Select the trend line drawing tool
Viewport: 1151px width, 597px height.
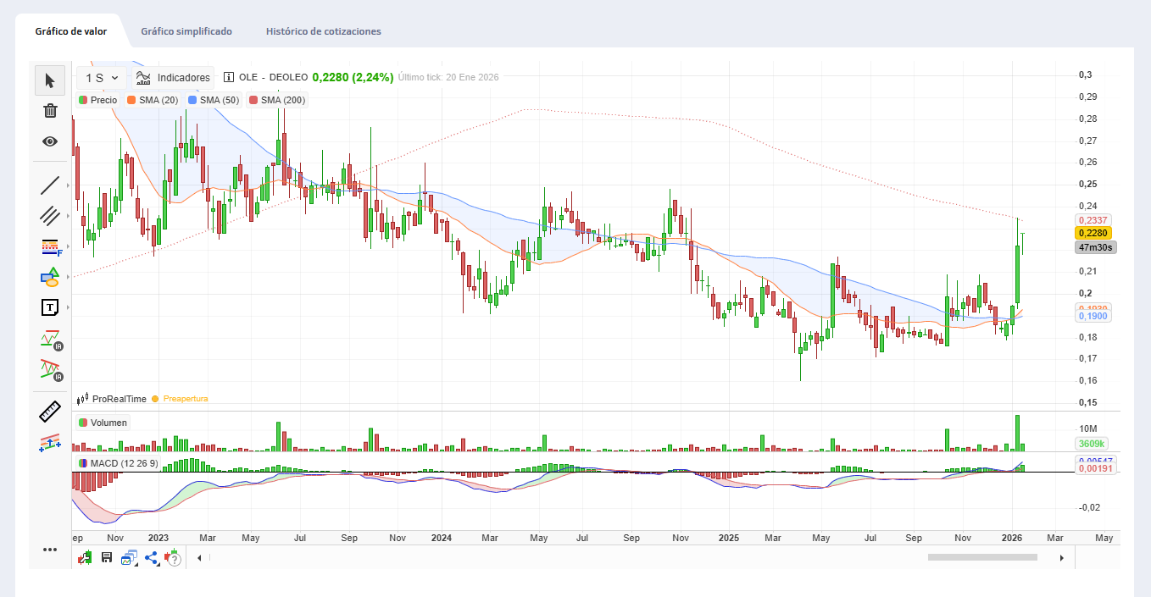(x=50, y=185)
